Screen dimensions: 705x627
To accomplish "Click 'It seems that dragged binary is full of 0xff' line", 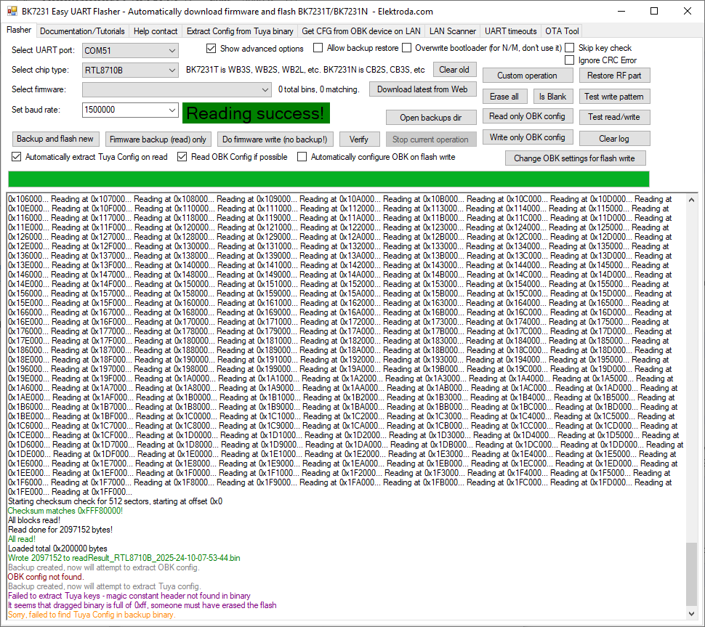I will [x=142, y=605].
